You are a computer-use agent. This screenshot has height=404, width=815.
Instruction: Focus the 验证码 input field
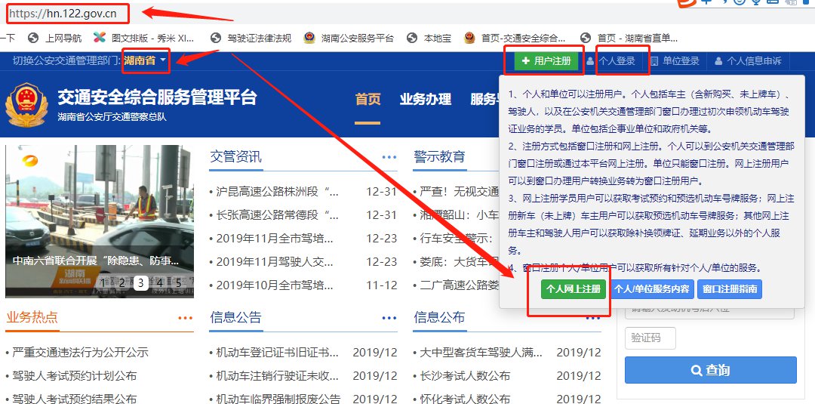(650, 338)
